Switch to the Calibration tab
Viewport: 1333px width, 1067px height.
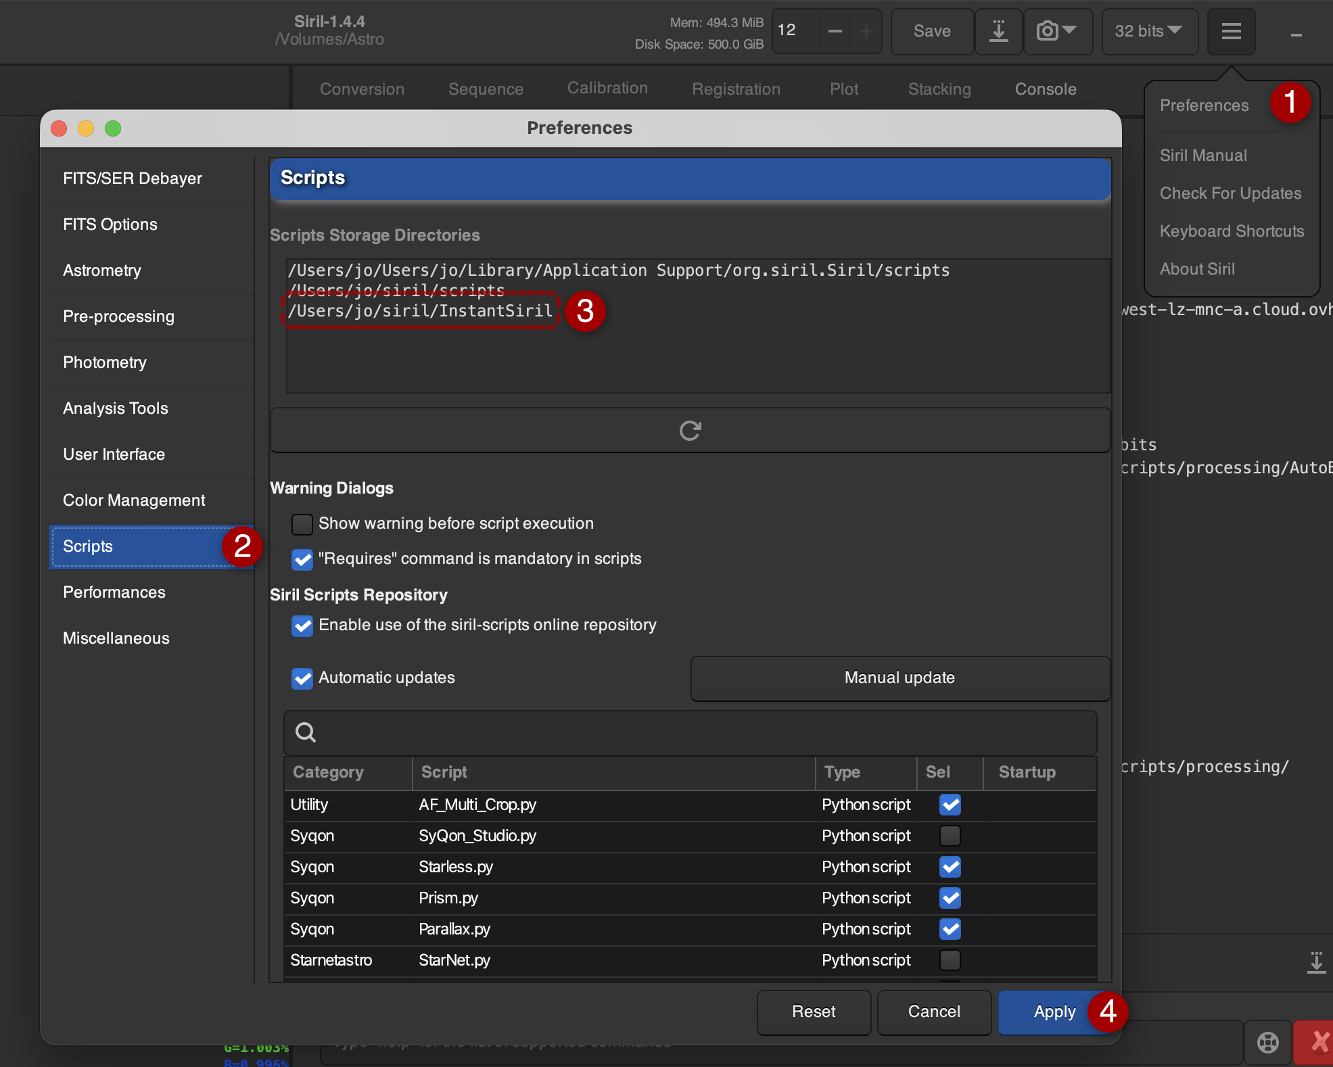point(607,88)
